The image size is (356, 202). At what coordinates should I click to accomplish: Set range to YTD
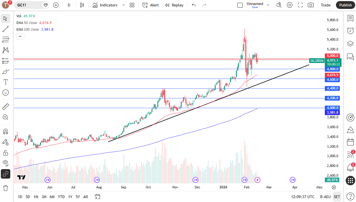pos(61,197)
